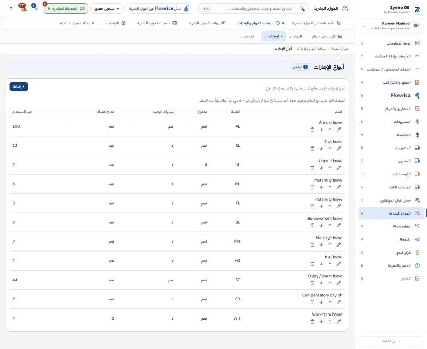Switch to سجلات الموارد البشرية tab
The height and width of the screenshot is (349, 427).
(157, 23)
